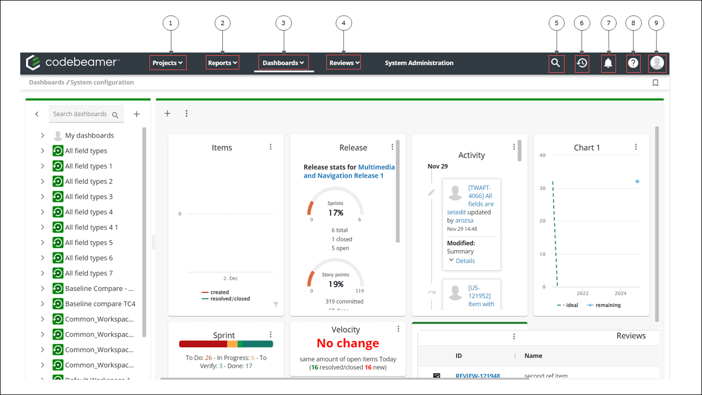Click the filter icon in Items widget
The height and width of the screenshot is (395, 702).
275,305
